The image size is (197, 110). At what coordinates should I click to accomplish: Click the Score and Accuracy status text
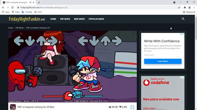coord(86,101)
